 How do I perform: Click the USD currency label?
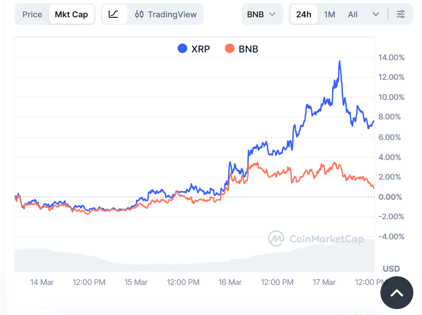[x=391, y=269]
